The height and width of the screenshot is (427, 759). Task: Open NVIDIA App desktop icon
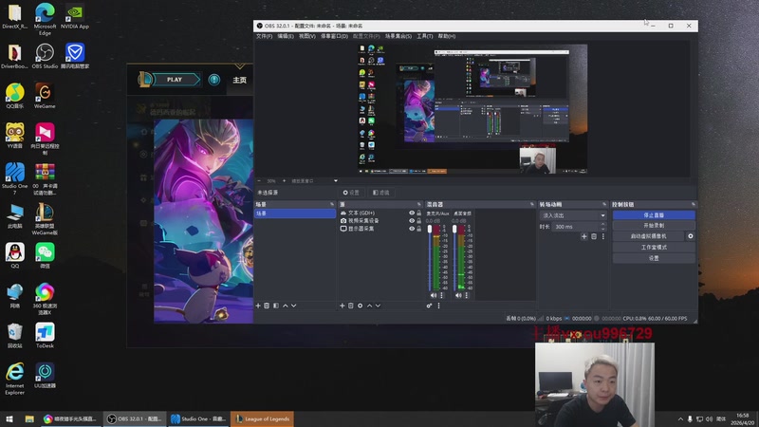click(x=75, y=16)
